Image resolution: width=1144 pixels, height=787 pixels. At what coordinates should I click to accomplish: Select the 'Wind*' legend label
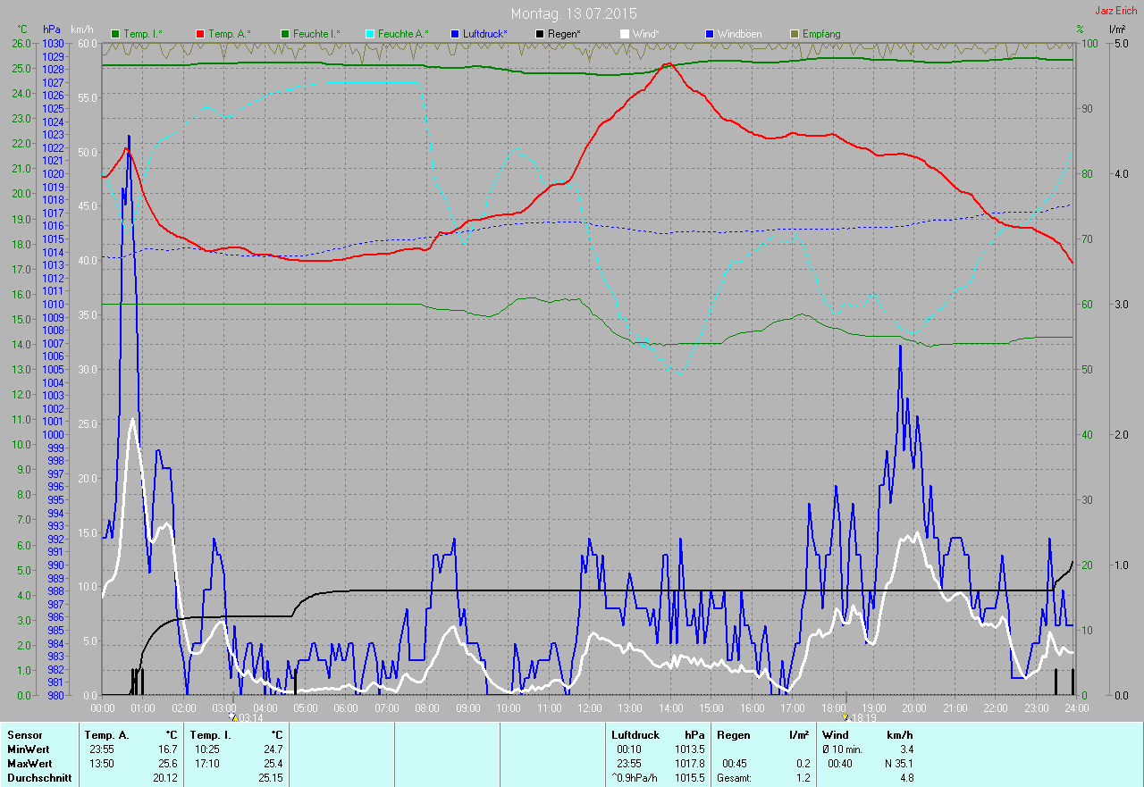(646, 34)
